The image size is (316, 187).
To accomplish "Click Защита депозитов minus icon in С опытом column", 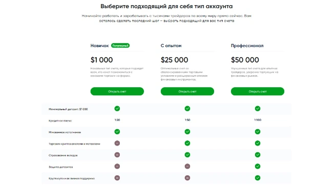I will pyautogui.click(x=187, y=166).
